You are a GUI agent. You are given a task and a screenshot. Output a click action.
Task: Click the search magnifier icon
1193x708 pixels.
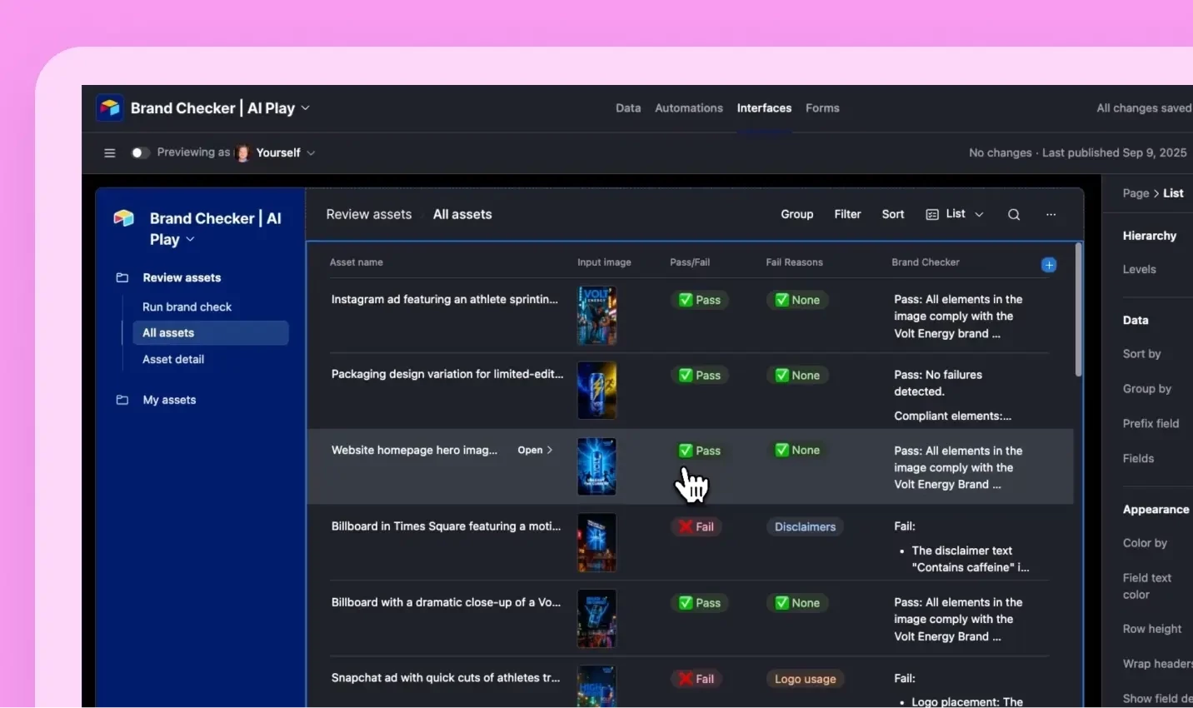[x=1014, y=215]
